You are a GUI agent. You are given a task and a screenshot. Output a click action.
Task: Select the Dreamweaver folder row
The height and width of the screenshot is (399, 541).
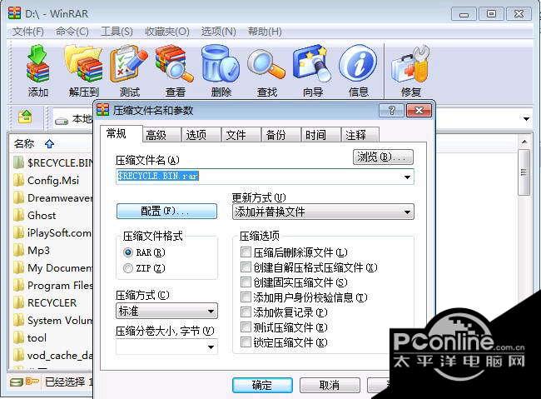(x=52, y=197)
